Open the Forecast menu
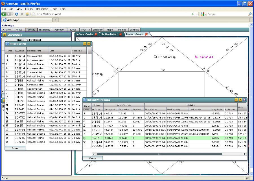254x181 pixels. tap(59, 30)
